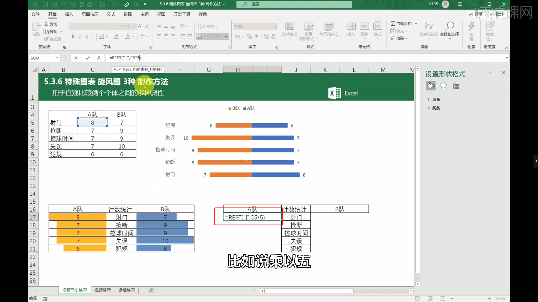Click the Ideas (创意) lightning icon
The width and height of the screenshot is (538, 302).
point(472,27)
